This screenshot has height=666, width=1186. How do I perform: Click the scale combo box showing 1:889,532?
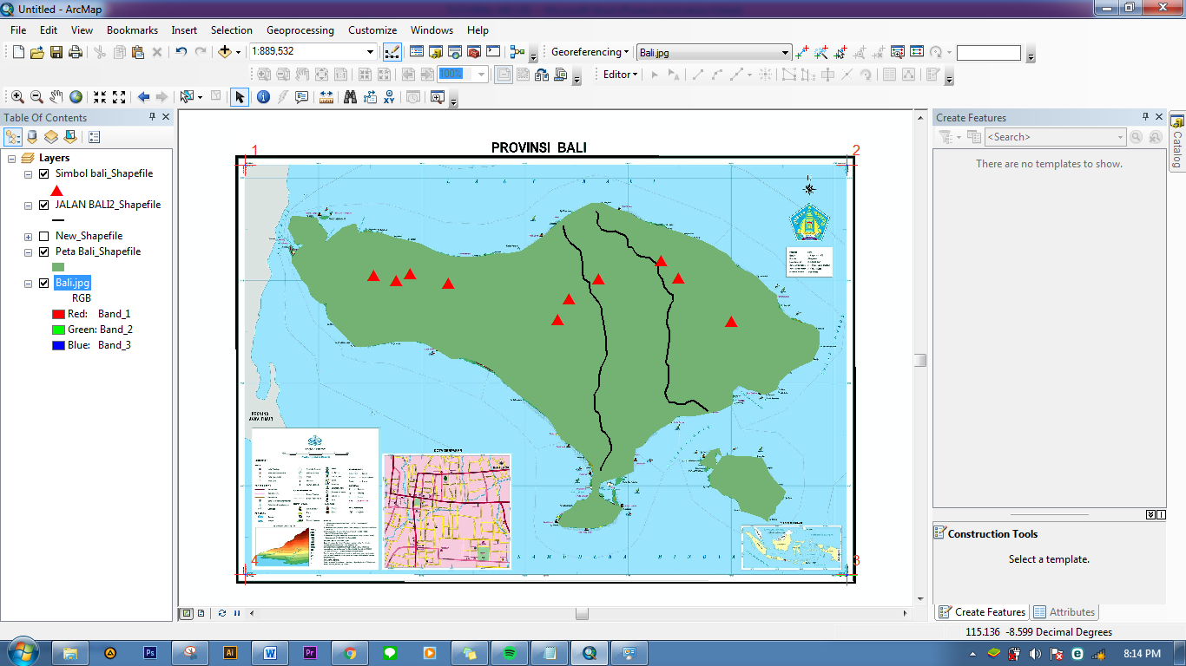tap(313, 51)
